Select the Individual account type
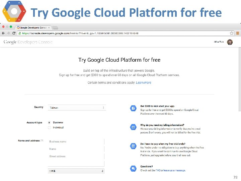 [x=50, y=127]
